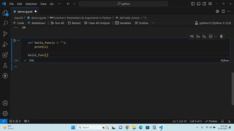Show errors and warnings problems panel
Screen dimensions: 234x131
click(x=15, y=121)
